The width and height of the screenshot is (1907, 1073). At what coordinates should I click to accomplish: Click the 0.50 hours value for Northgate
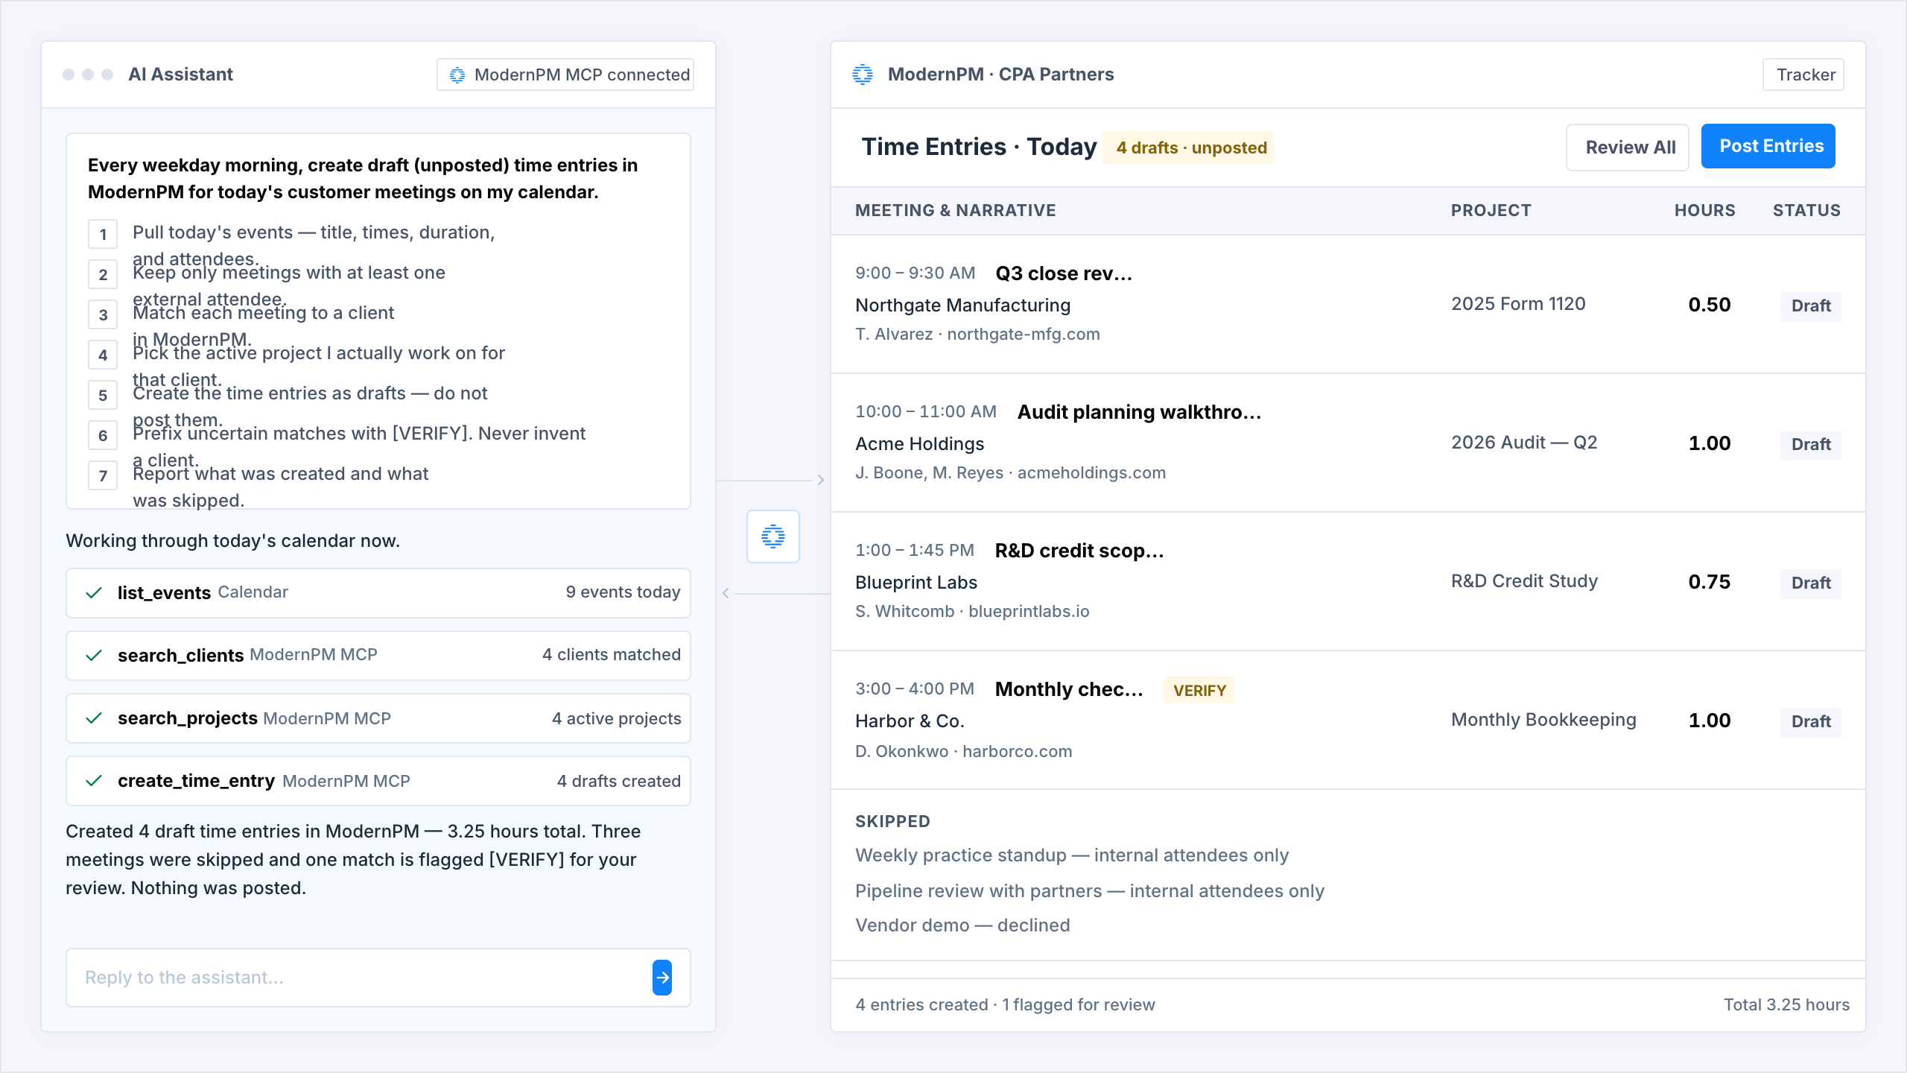(1709, 305)
